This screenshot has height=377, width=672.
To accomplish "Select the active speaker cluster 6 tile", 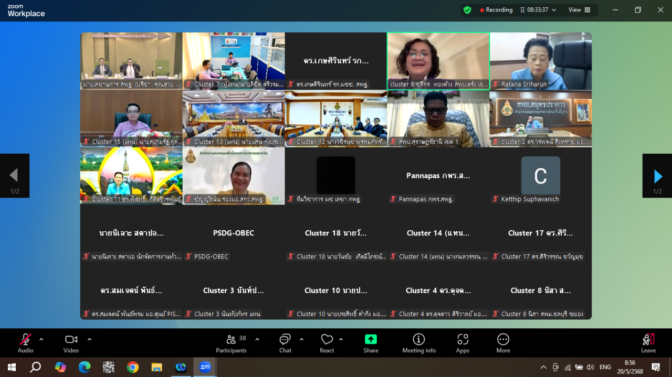I will [x=438, y=61].
